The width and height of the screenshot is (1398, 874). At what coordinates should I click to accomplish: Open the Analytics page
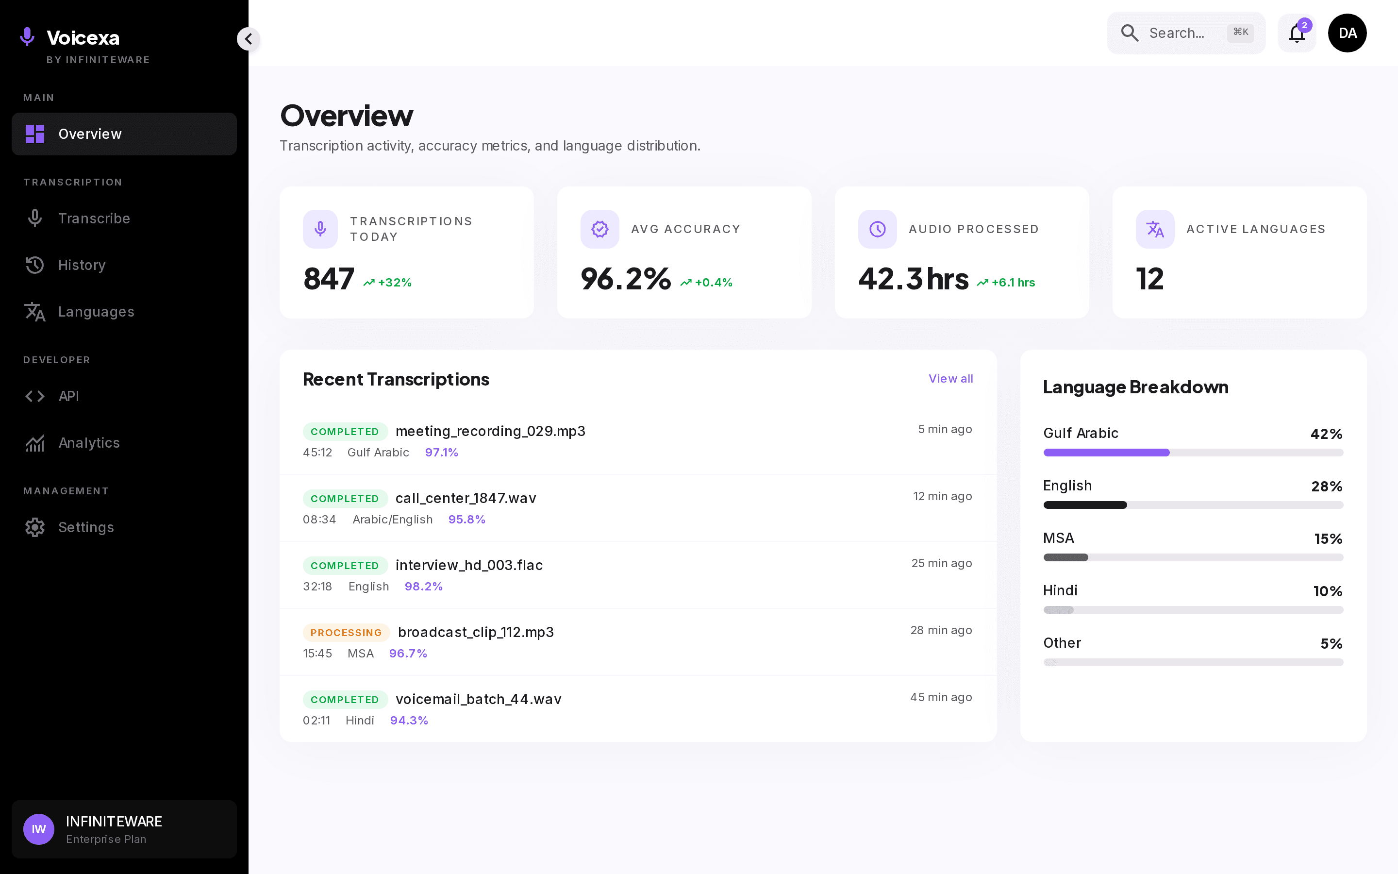pos(124,443)
